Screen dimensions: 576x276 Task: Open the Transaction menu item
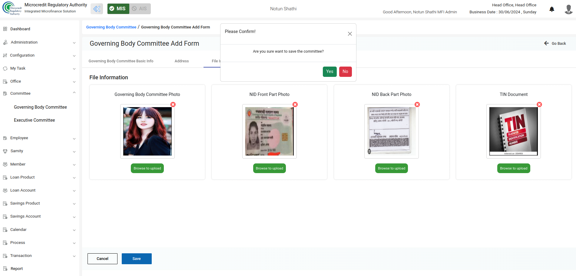(x=21, y=256)
